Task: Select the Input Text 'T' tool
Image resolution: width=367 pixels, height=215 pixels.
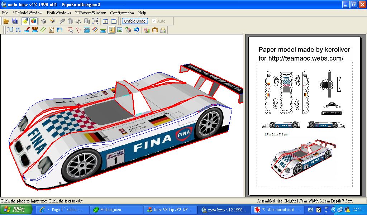Action: point(111,30)
